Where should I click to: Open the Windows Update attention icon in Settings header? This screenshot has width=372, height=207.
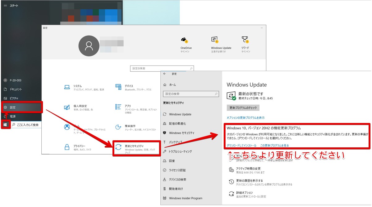pos(215,40)
